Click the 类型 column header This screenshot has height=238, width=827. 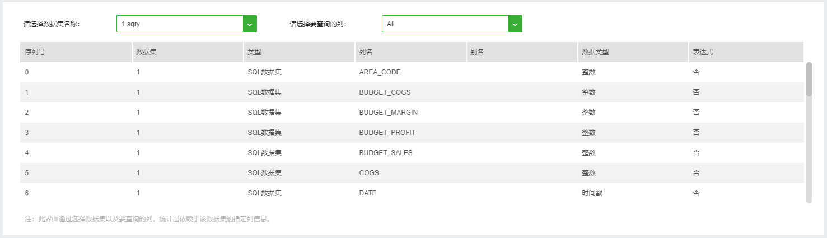pyautogui.click(x=255, y=52)
